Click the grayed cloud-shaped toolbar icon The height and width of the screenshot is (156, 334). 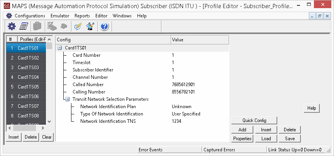point(64,26)
